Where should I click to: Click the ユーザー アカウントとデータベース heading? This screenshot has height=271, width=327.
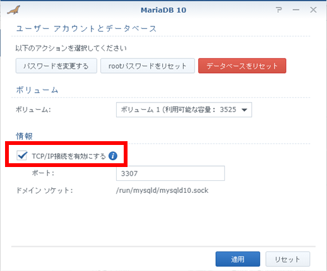point(86,28)
